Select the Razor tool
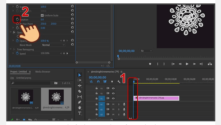 click(79, 91)
